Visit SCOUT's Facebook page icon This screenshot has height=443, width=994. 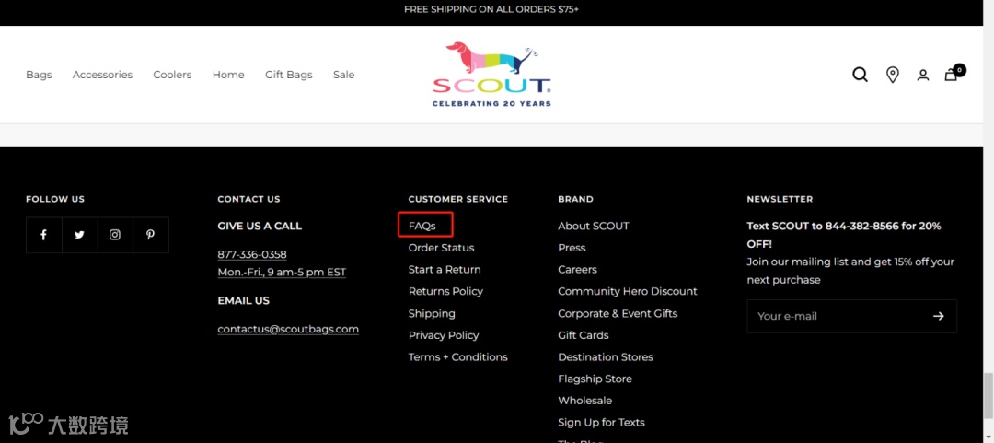44,235
